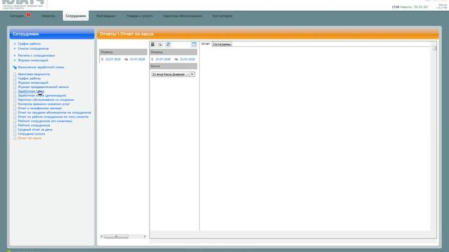The height and width of the screenshot is (252, 449).
Task: Open the Касса dropdown arrow
Action: tap(192, 74)
